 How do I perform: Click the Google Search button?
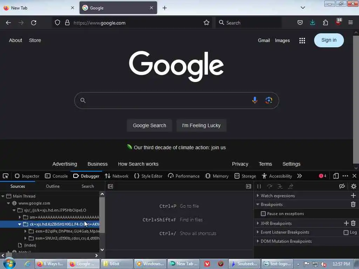(149, 125)
